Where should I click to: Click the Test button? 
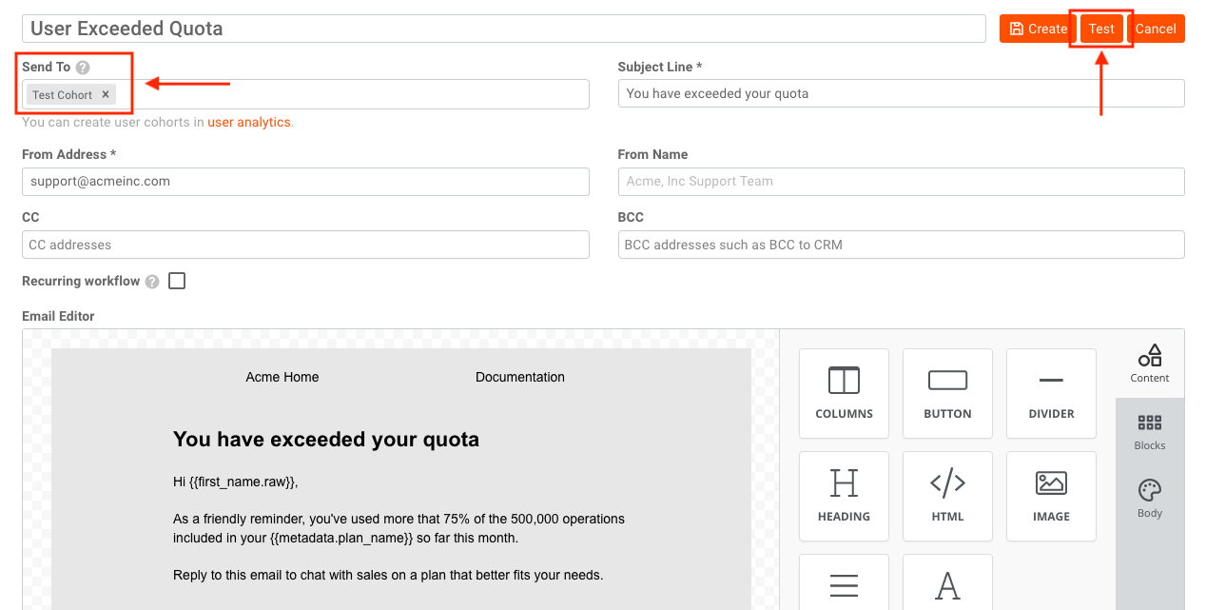[x=1101, y=29]
